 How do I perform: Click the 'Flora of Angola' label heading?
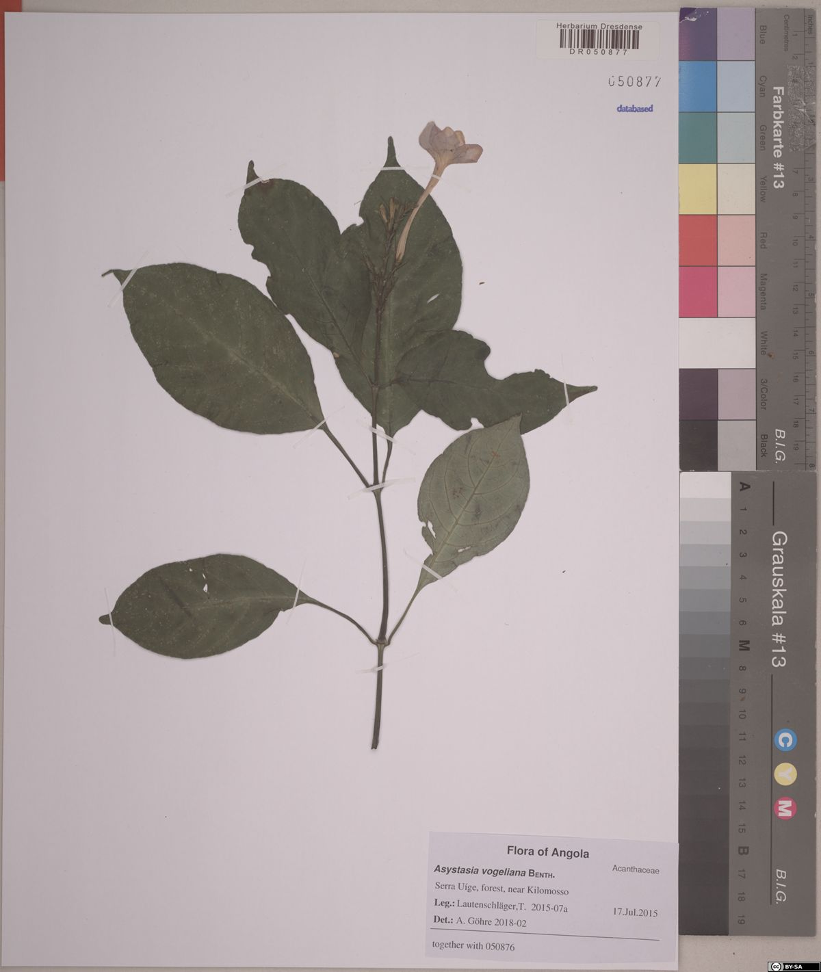[x=547, y=853]
